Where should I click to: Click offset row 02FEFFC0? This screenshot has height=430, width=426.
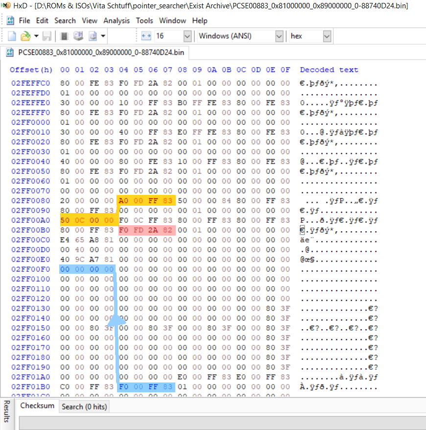tap(30, 83)
